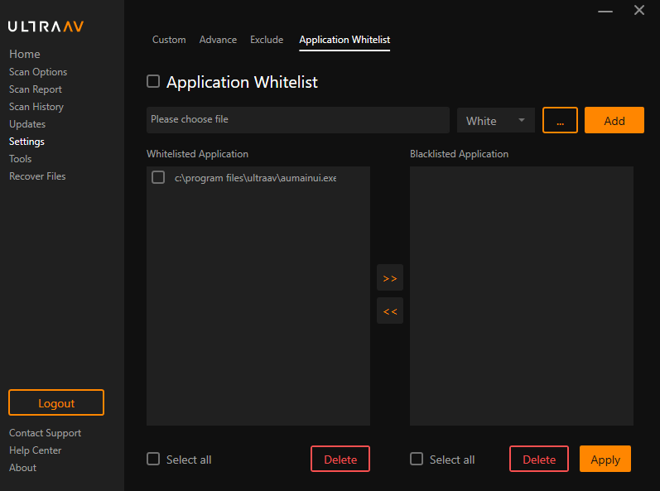
Task: Click the Logout button
Action: (x=56, y=402)
